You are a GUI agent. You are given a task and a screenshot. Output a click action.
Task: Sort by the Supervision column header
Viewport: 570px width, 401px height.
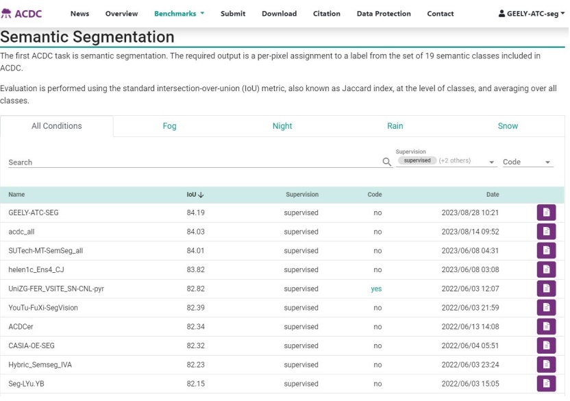(302, 194)
